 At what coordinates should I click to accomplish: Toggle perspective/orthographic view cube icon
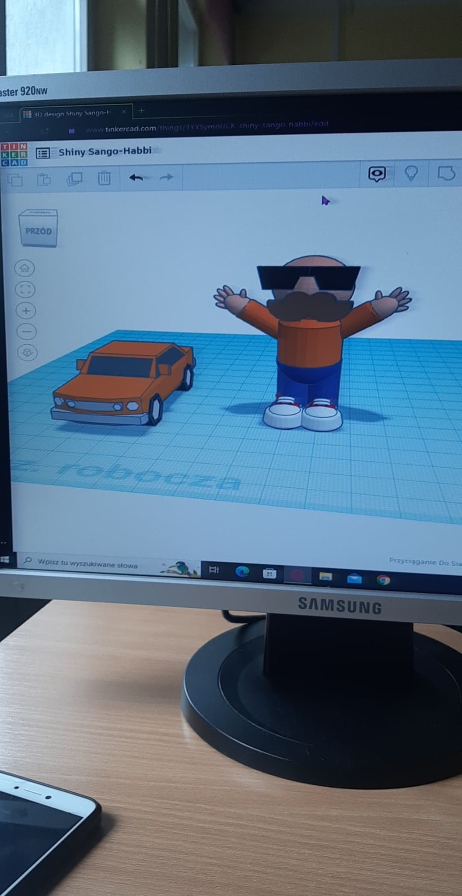click(28, 353)
